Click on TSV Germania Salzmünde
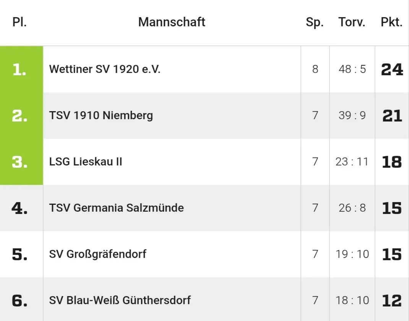The width and height of the screenshot is (409, 321). [116, 208]
